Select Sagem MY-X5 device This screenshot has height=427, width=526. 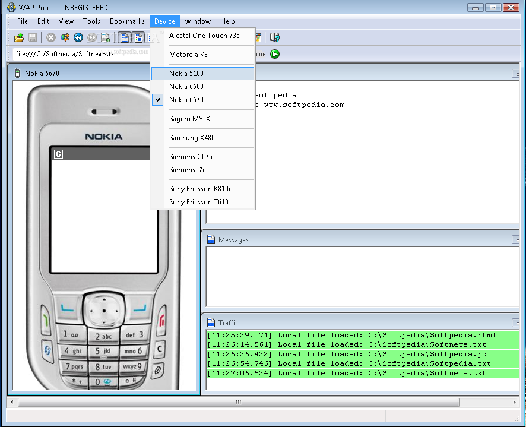[202, 119]
